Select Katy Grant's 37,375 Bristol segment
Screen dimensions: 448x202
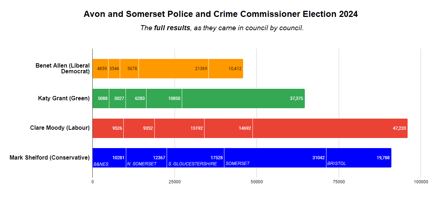(x=243, y=98)
